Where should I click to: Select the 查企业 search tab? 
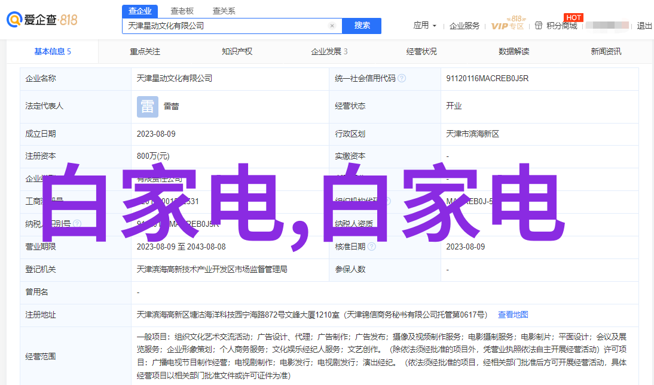pos(140,11)
